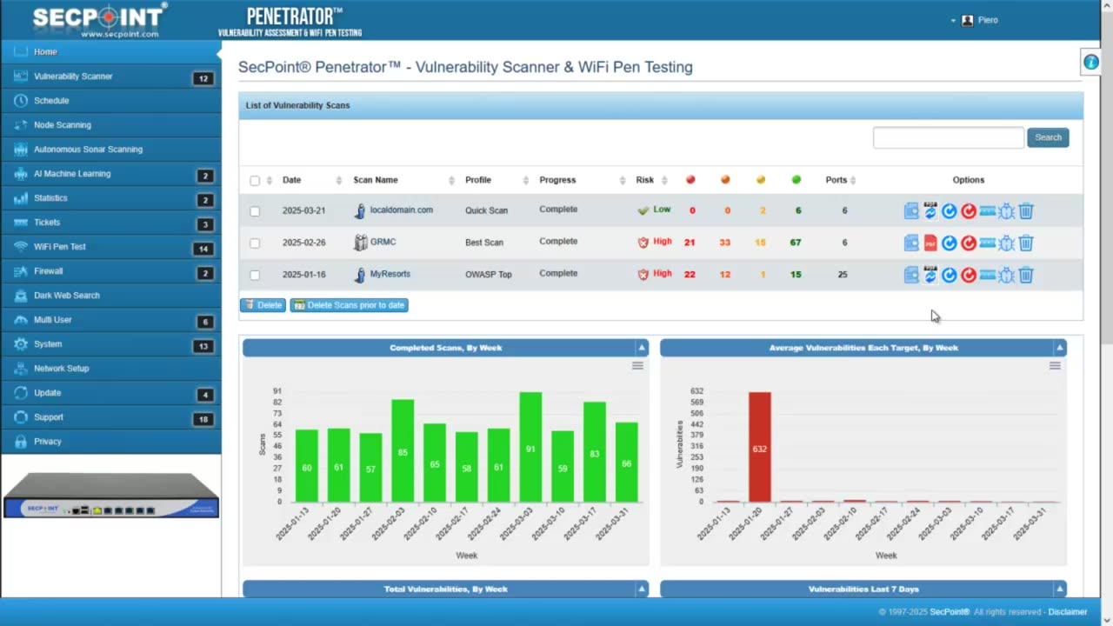Viewport: 1113px width, 626px height.
Task: Click ticket icon in MyResorts row
Action: [x=988, y=275]
